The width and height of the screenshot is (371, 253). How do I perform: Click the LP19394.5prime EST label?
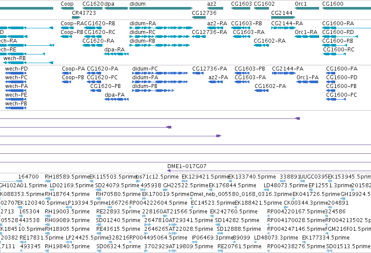coord(87,203)
